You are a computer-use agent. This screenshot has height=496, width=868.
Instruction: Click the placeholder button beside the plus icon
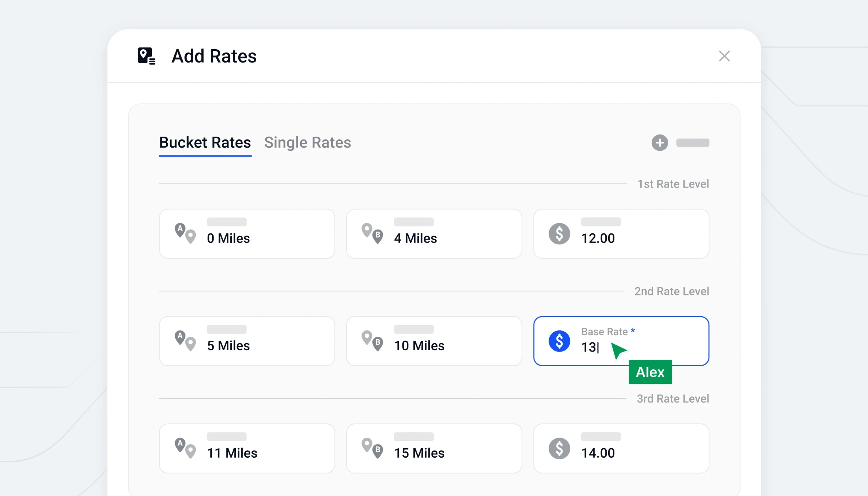pos(693,143)
